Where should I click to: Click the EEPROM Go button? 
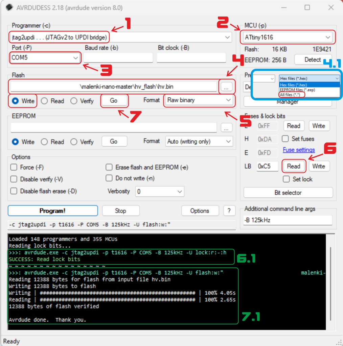[114, 142]
